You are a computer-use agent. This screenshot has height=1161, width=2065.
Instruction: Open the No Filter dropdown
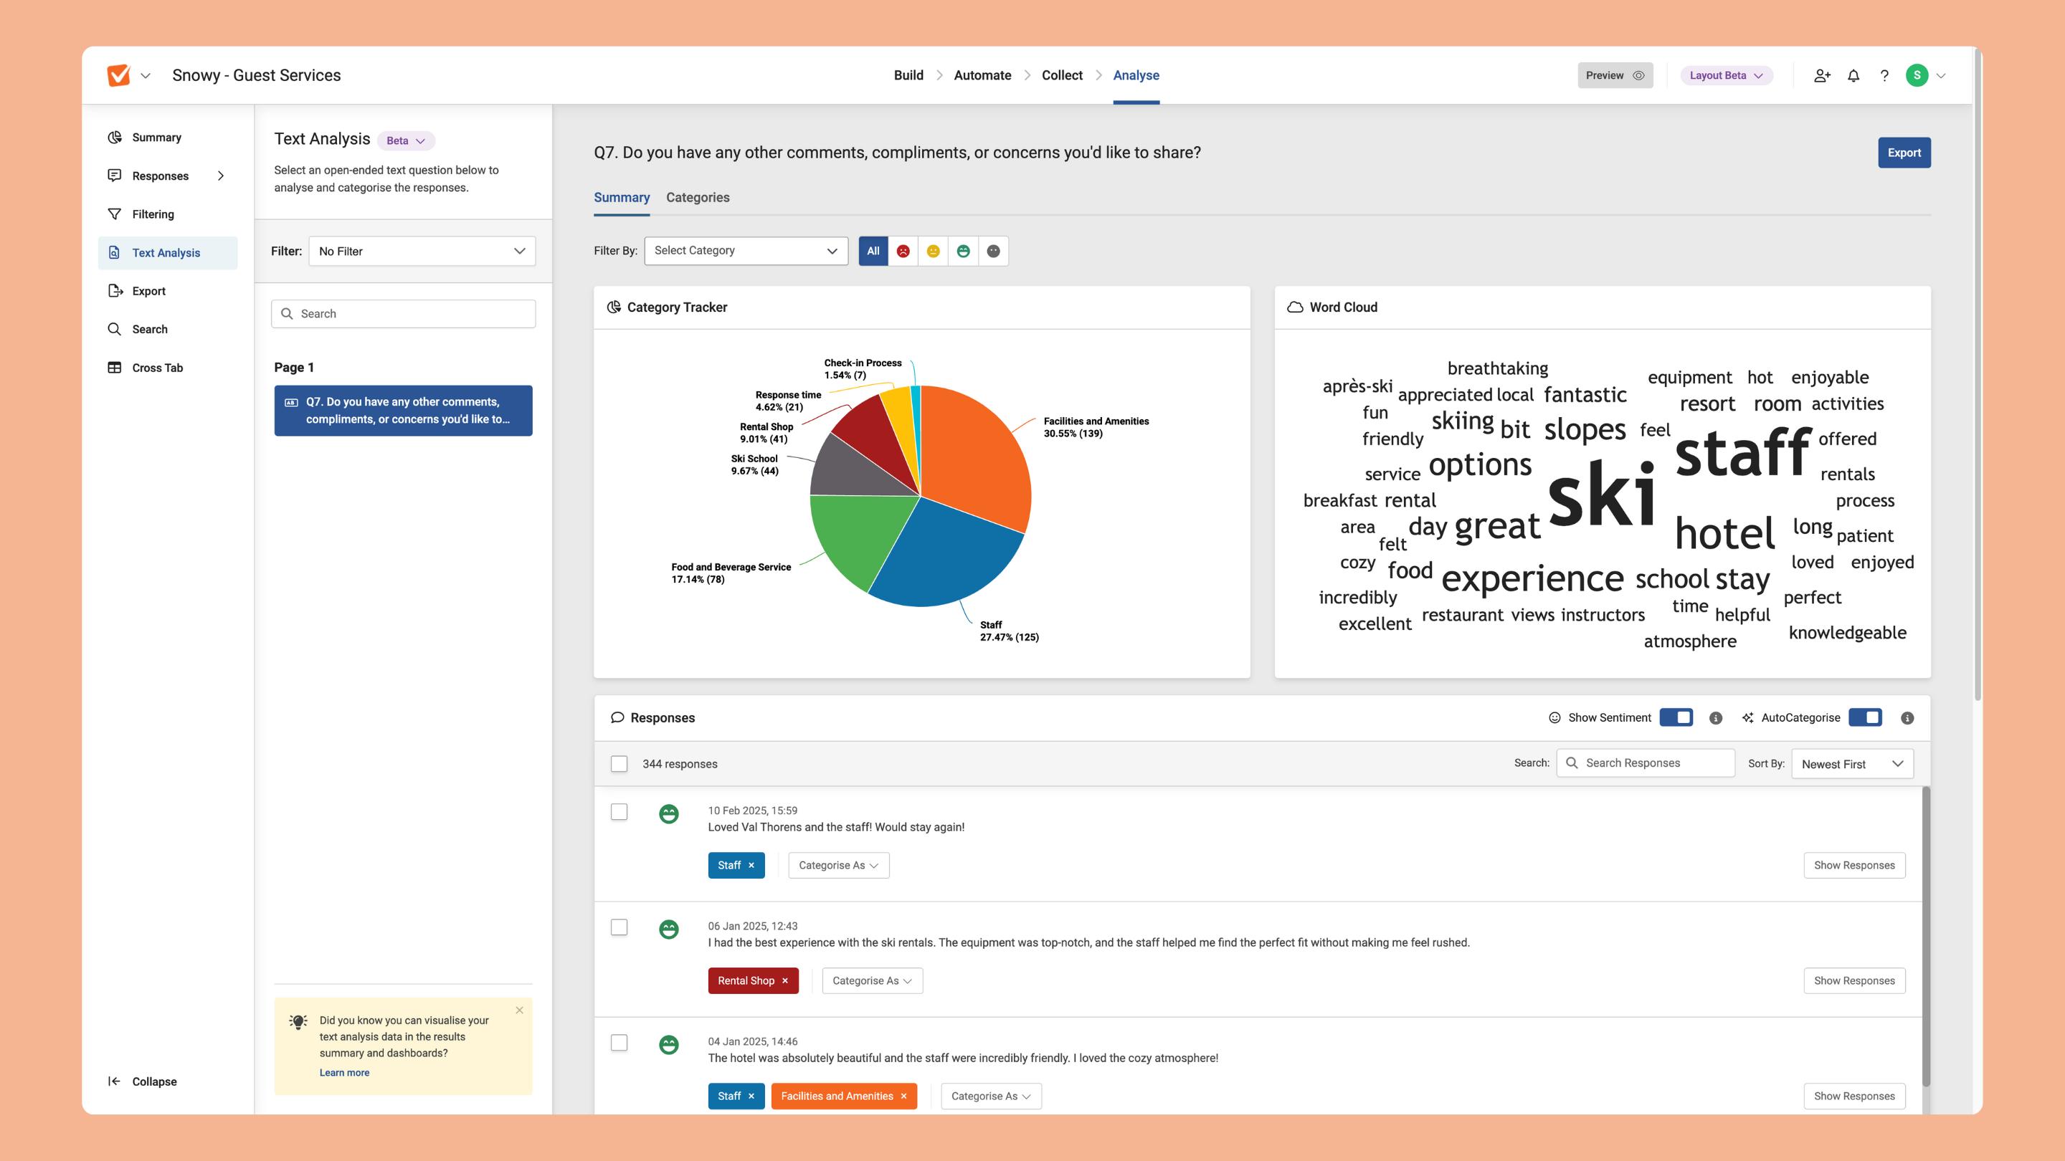(x=422, y=251)
